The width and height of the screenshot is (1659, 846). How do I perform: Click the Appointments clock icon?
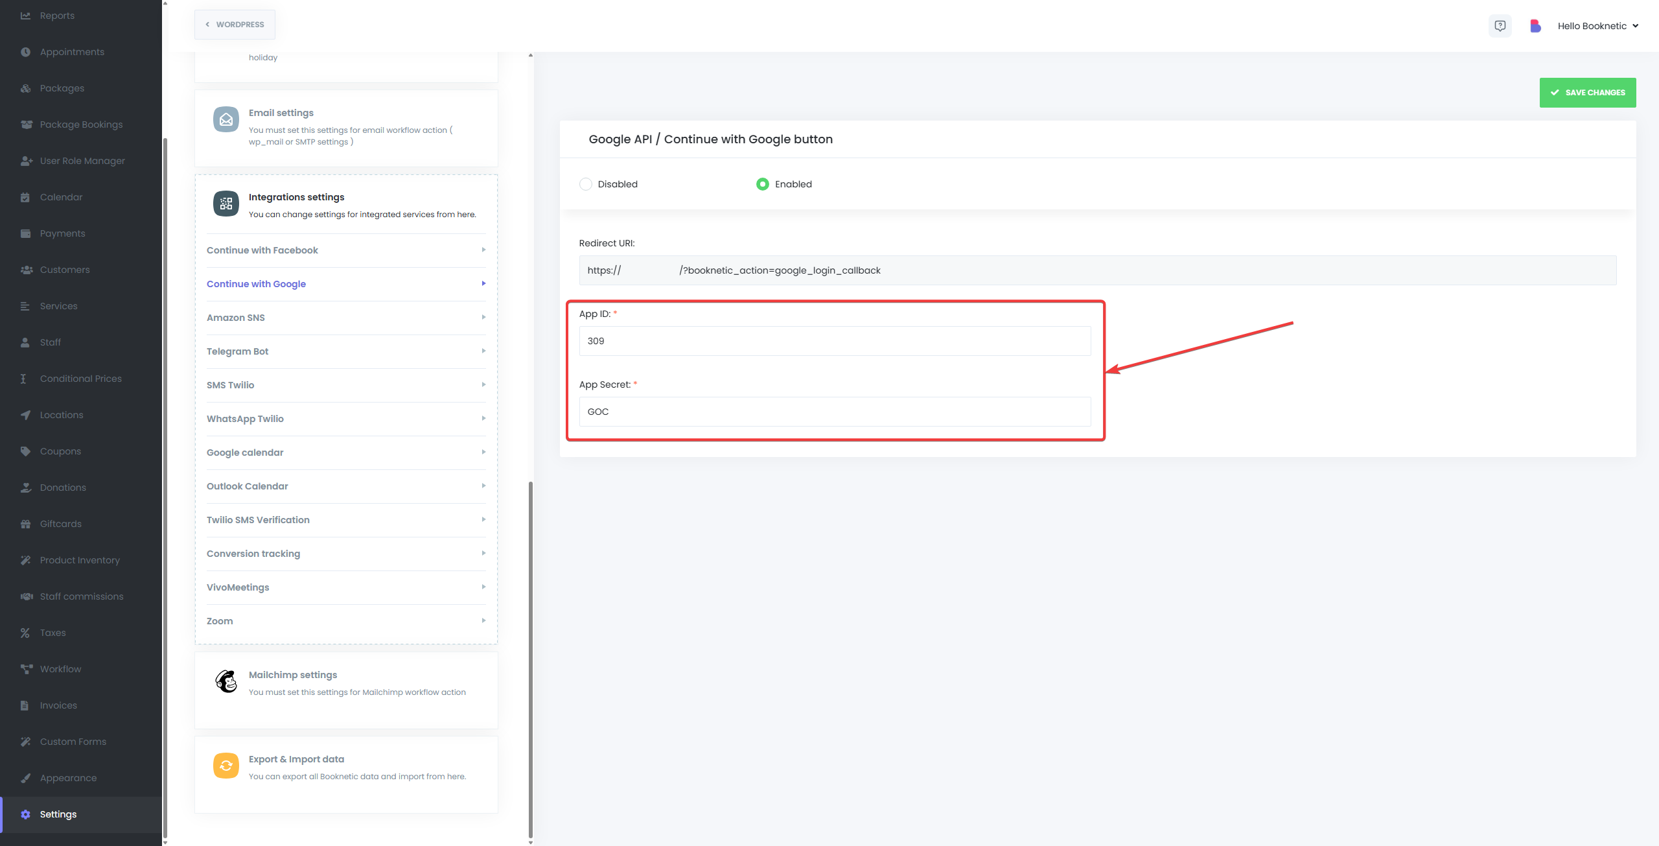[x=25, y=52]
